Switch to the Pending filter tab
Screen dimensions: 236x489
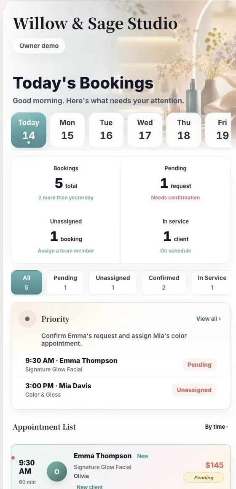click(65, 282)
